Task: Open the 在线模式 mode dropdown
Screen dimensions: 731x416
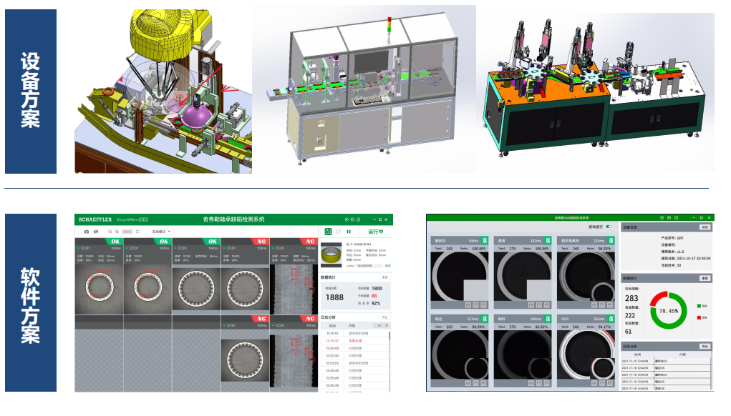Action: pos(160,232)
